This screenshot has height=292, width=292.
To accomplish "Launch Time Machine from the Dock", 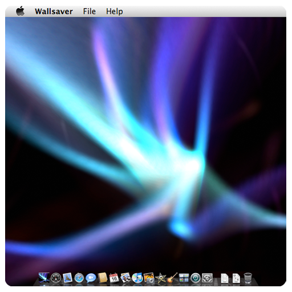I will click(196, 278).
